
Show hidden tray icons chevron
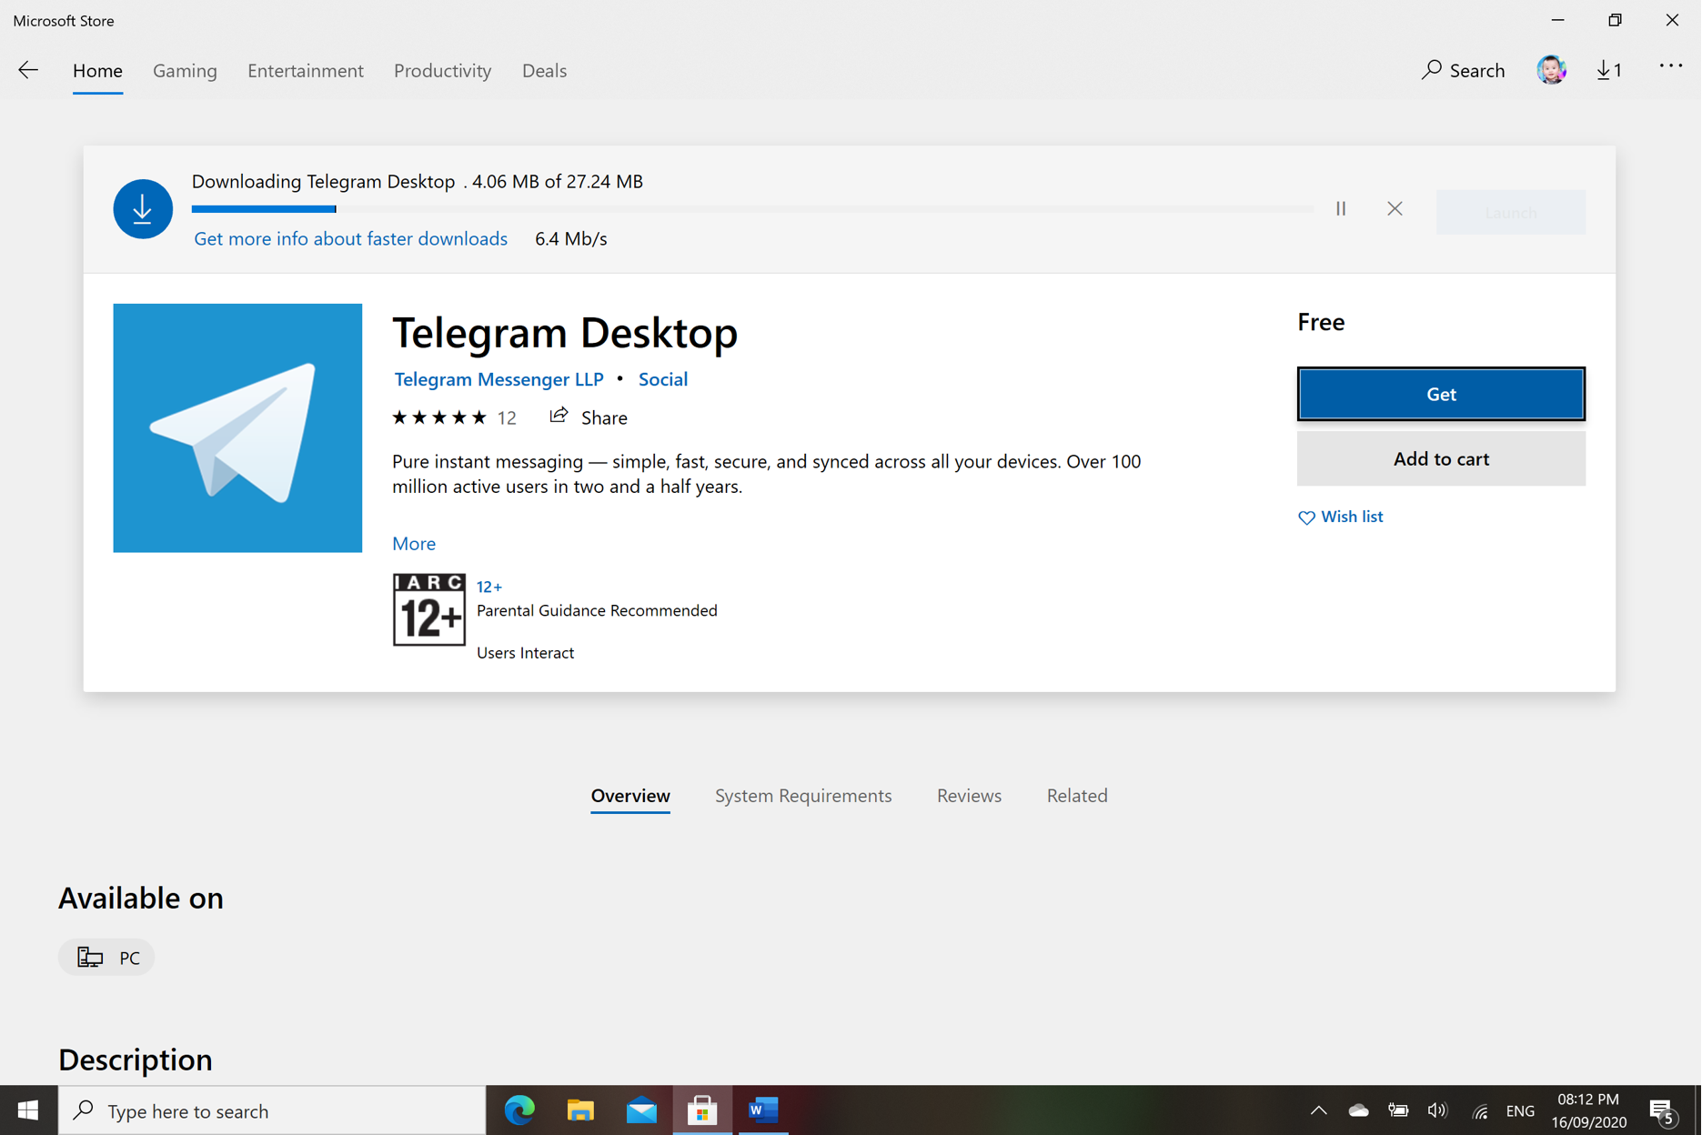click(x=1318, y=1110)
